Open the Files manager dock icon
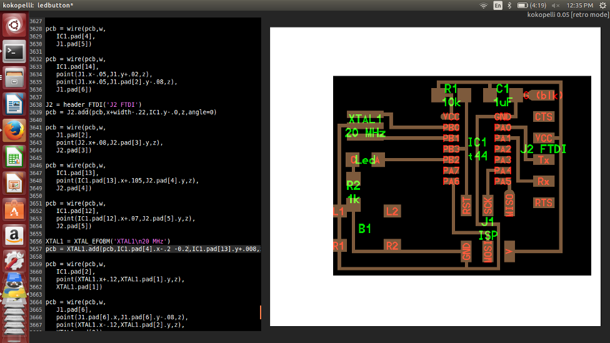The image size is (610, 343). [x=14, y=77]
